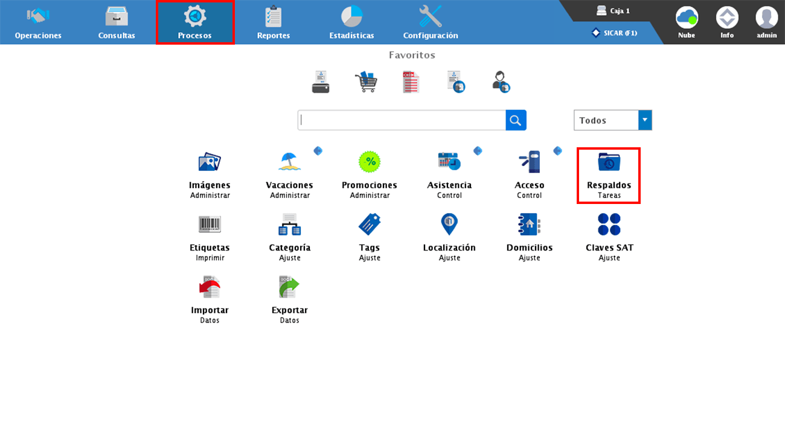Screen dimensions: 785x443
Task: Focus the module search text field
Action: click(402, 120)
